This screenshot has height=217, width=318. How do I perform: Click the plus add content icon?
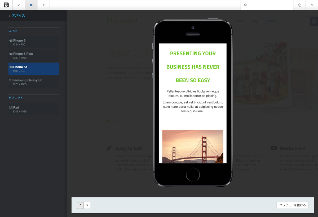click(44, 5)
